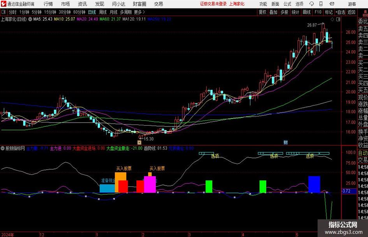The width and height of the screenshot is (368, 237).
Task: Click the 统计 statistics button
Action: point(295,12)
